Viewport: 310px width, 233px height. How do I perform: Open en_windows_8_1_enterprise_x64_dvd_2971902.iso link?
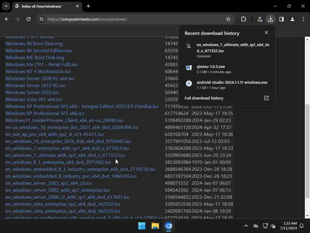[58, 162]
